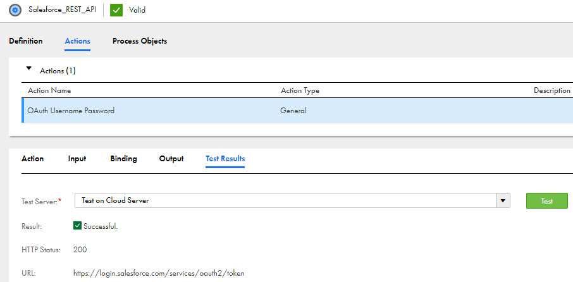Click the Action Name column header
Screen dimensions: 573x282
coord(49,90)
